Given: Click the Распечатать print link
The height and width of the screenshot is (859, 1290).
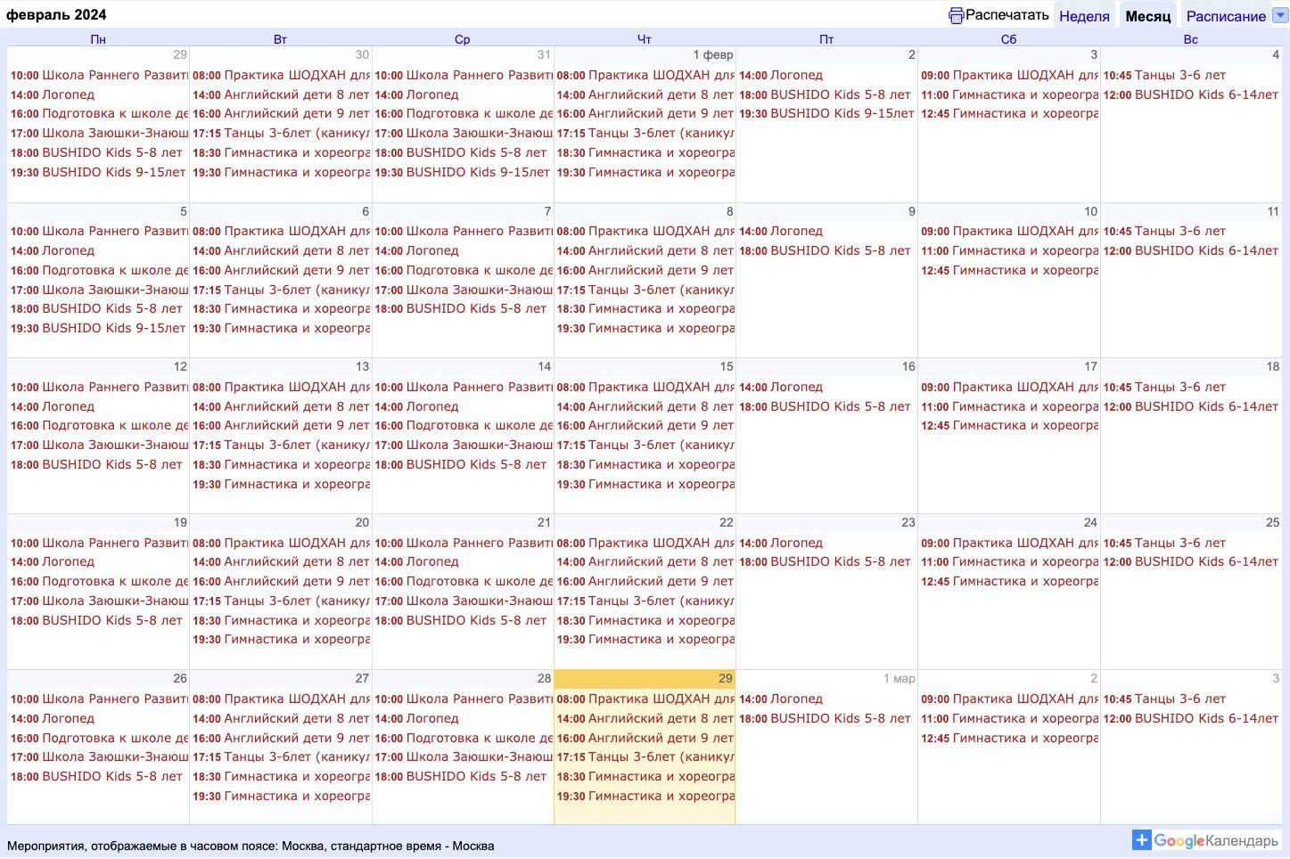Looking at the screenshot, I should (1007, 15).
